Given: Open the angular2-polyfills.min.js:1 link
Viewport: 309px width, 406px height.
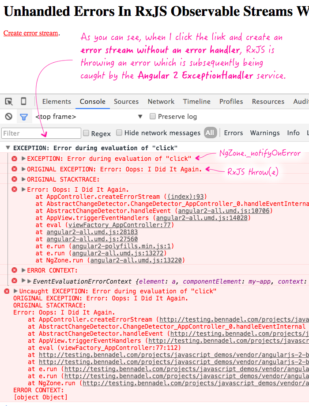Looking at the screenshot, I should coord(121,246).
